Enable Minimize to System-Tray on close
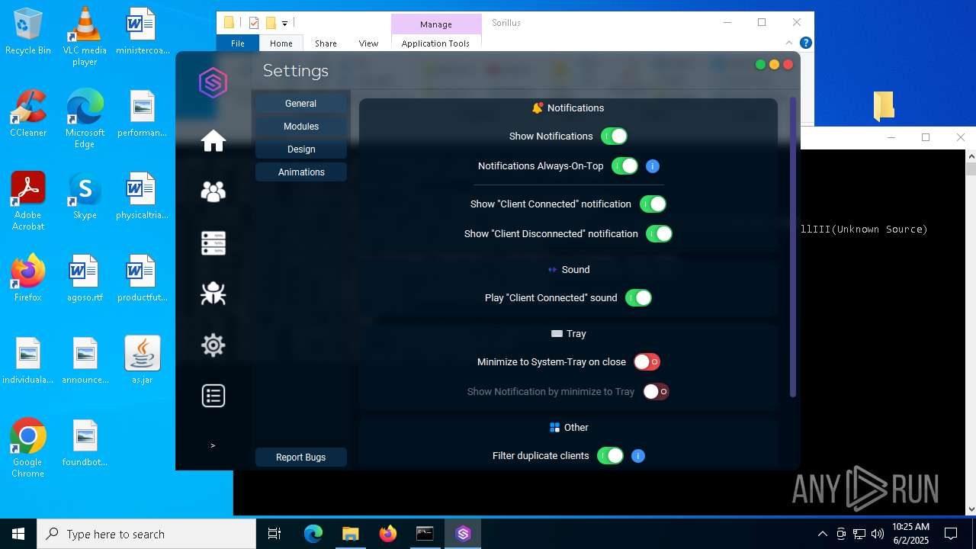This screenshot has width=976, height=549. [x=647, y=362]
